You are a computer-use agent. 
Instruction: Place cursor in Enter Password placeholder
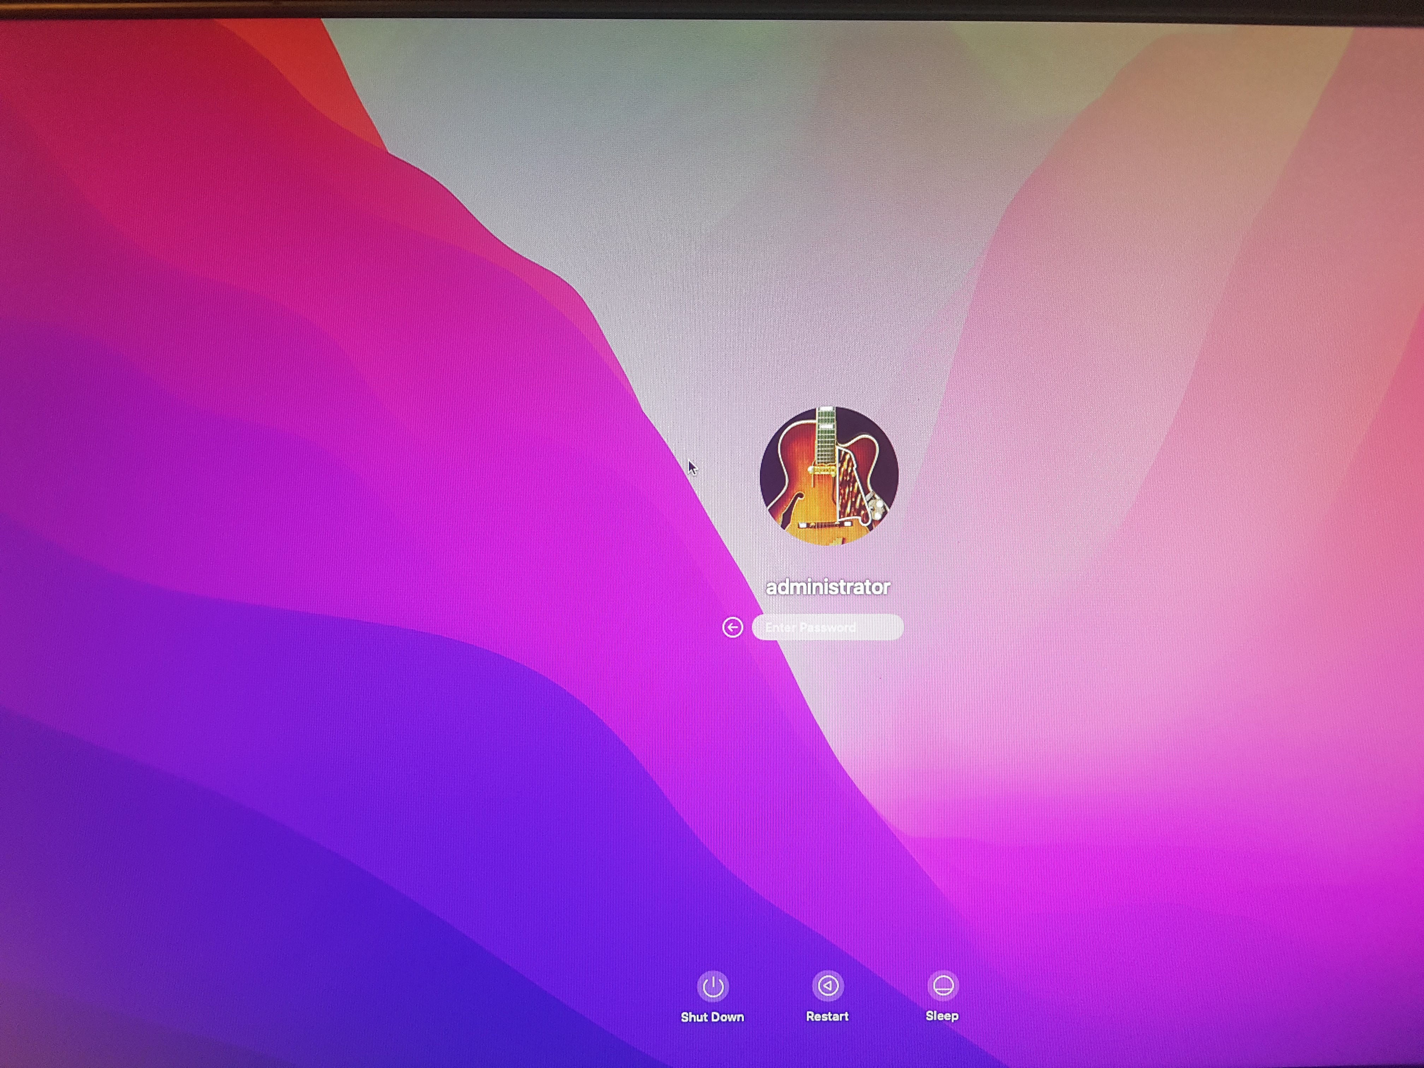(x=811, y=627)
